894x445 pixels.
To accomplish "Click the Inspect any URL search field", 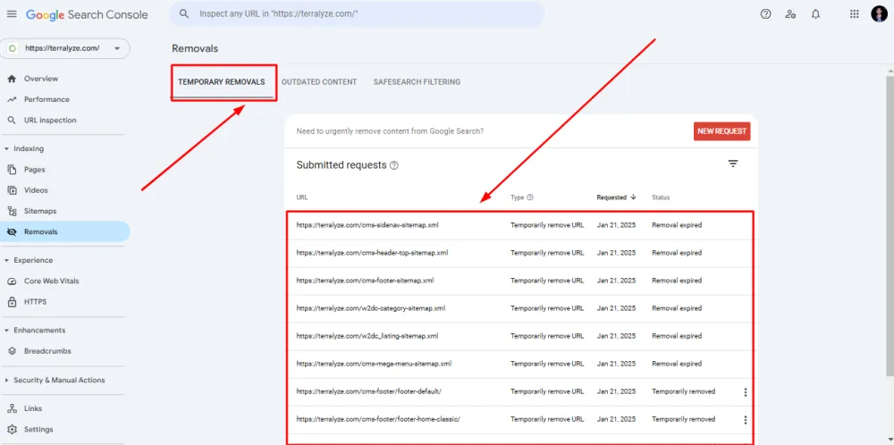I will (x=357, y=14).
